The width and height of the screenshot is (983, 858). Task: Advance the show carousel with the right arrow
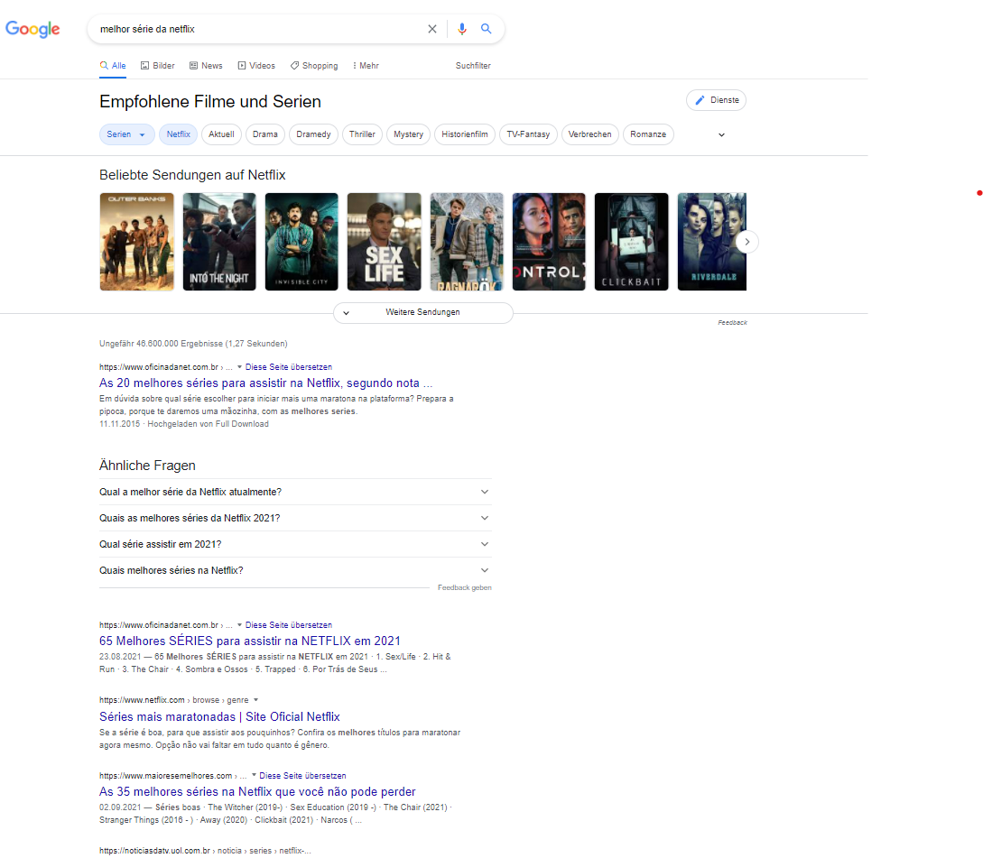pos(747,242)
